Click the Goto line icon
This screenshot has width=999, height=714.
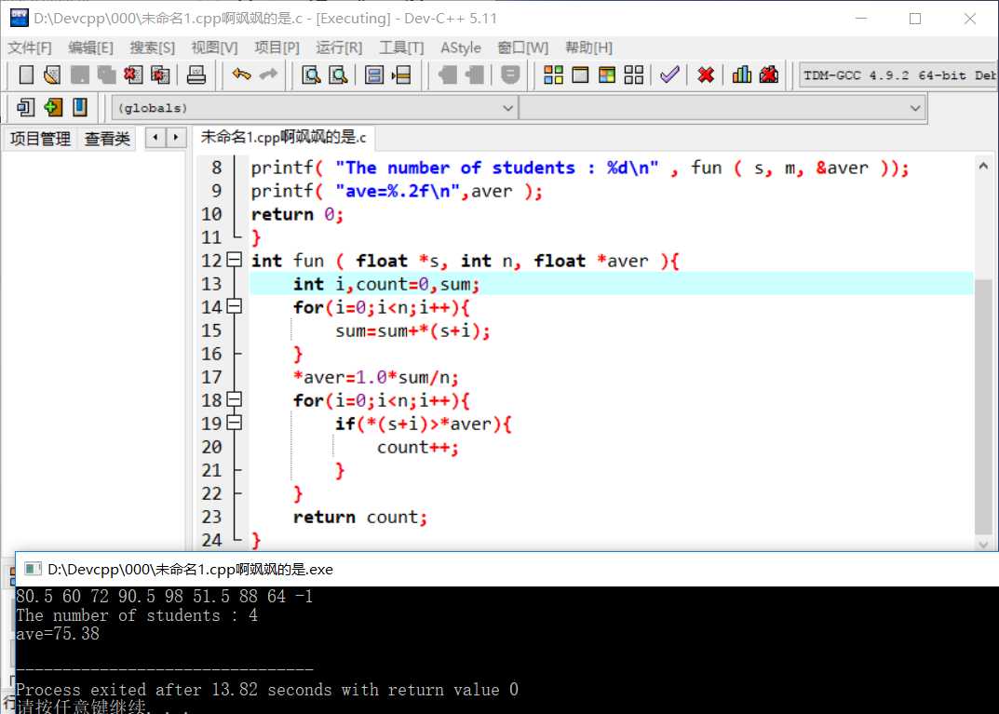[x=400, y=75]
